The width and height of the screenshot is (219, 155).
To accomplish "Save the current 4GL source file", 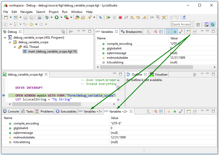I will pos(25,17).
